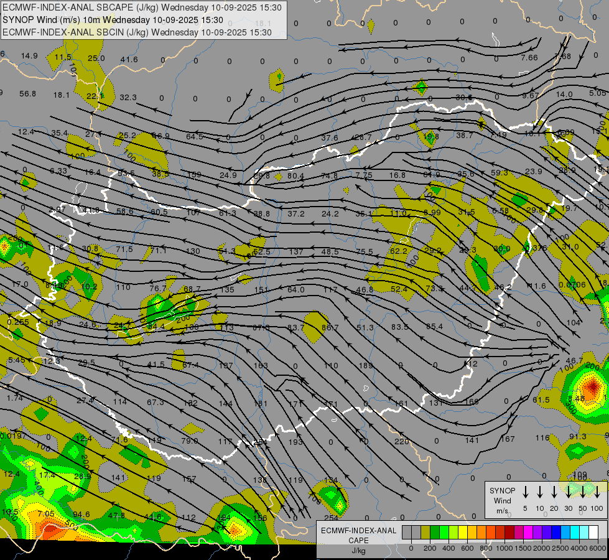
Task: Click the map value 76.7
Action: tap(157, 288)
